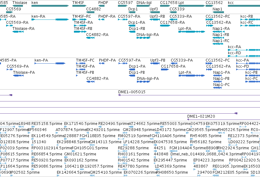Select the Upf3 gene feature
This screenshot has width=260, height=177.
pyautogui.click(x=155, y=12)
